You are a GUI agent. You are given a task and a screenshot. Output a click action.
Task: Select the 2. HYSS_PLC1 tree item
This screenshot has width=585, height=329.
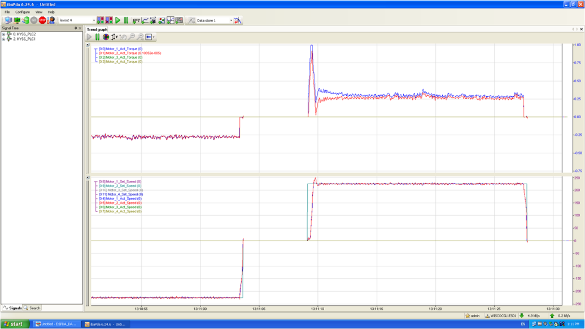24,39
